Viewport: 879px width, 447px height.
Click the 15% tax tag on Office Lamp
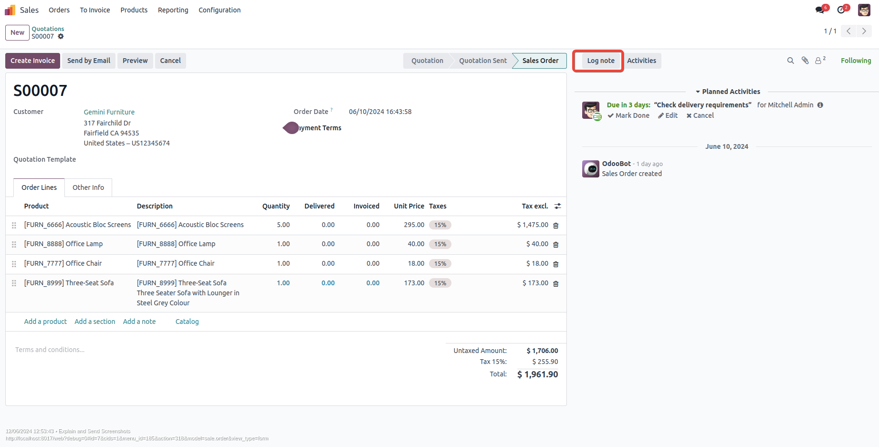tap(440, 244)
